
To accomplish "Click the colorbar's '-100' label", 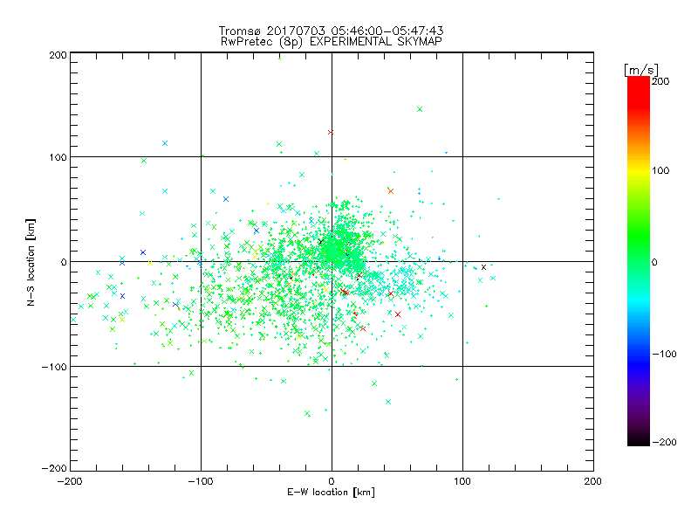I will pos(664,355).
